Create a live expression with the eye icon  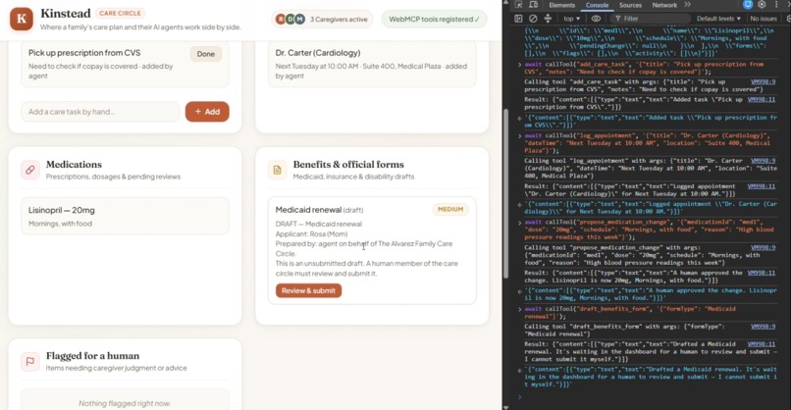[596, 19]
